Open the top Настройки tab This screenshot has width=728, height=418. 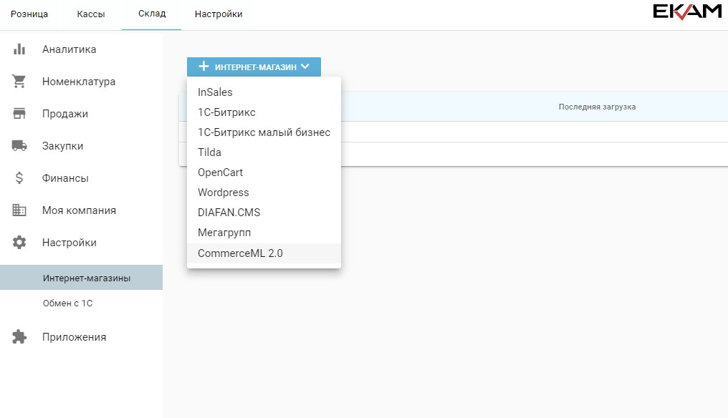click(219, 14)
